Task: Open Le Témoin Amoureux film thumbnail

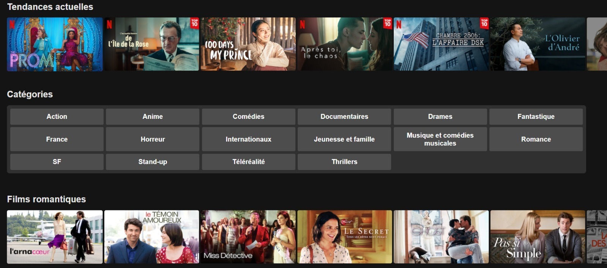Action: (151, 237)
